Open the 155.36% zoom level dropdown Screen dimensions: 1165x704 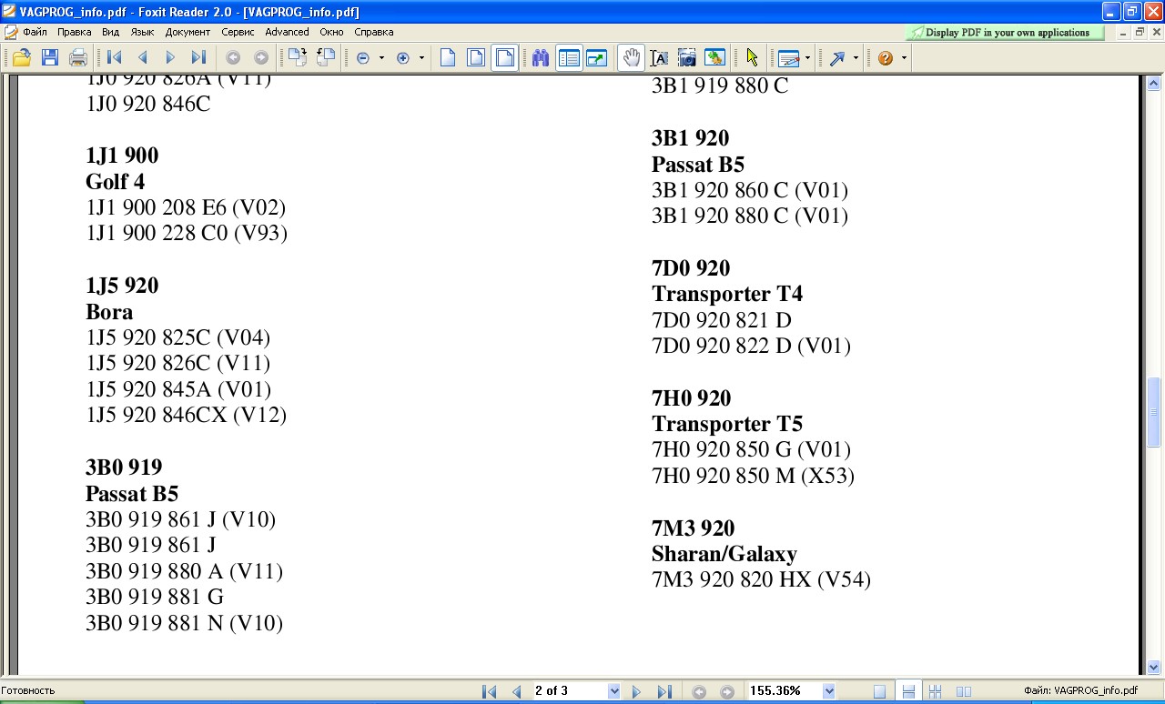pyautogui.click(x=829, y=691)
